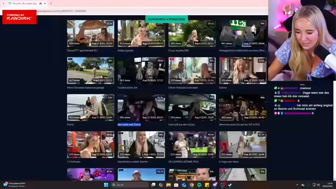This screenshot has height=189, width=336.
Task: Open the yellow sticky notes taskbar icon
Action: [207, 185]
